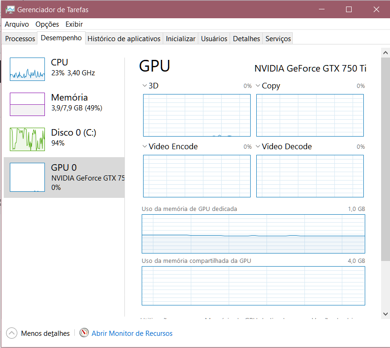Click the Video Encode utilization graph
Image resolution: width=390 pixels, height=348 pixels.
(197, 176)
